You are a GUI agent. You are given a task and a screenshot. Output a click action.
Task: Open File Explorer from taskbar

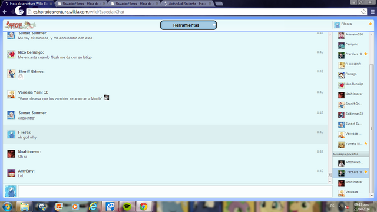24,207
